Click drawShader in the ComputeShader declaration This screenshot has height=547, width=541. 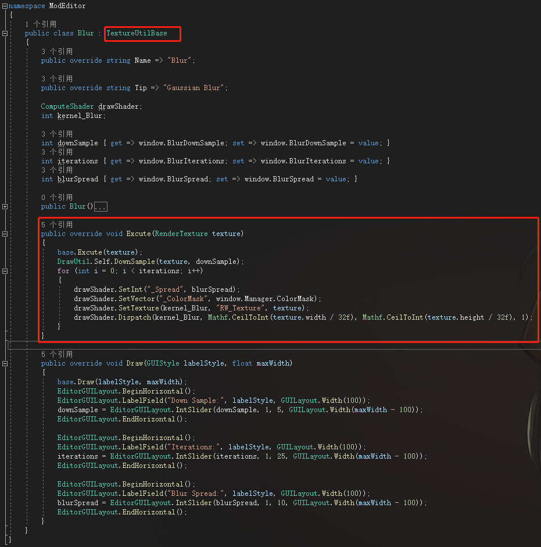[x=119, y=106]
